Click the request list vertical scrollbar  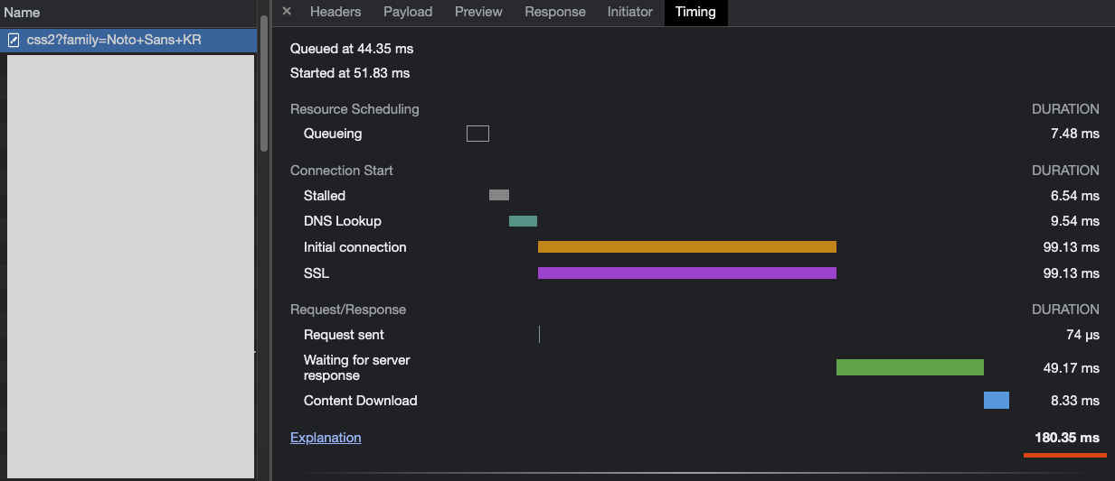click(264, 83)
